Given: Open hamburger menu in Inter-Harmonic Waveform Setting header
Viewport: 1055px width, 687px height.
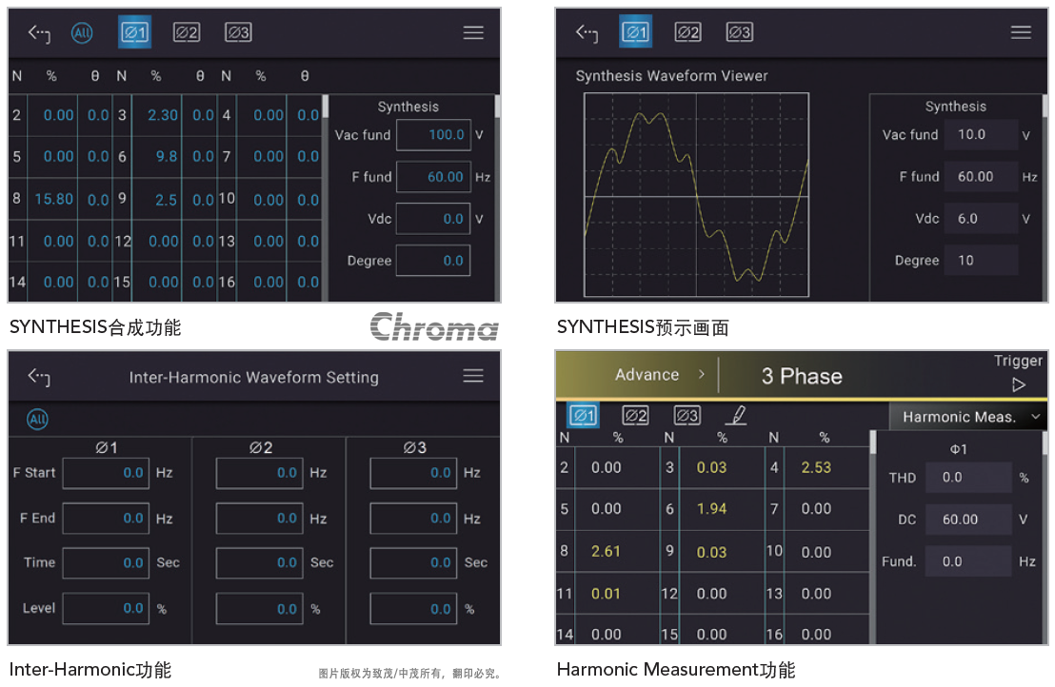Looking at the screenshot, I should (473, 377).
